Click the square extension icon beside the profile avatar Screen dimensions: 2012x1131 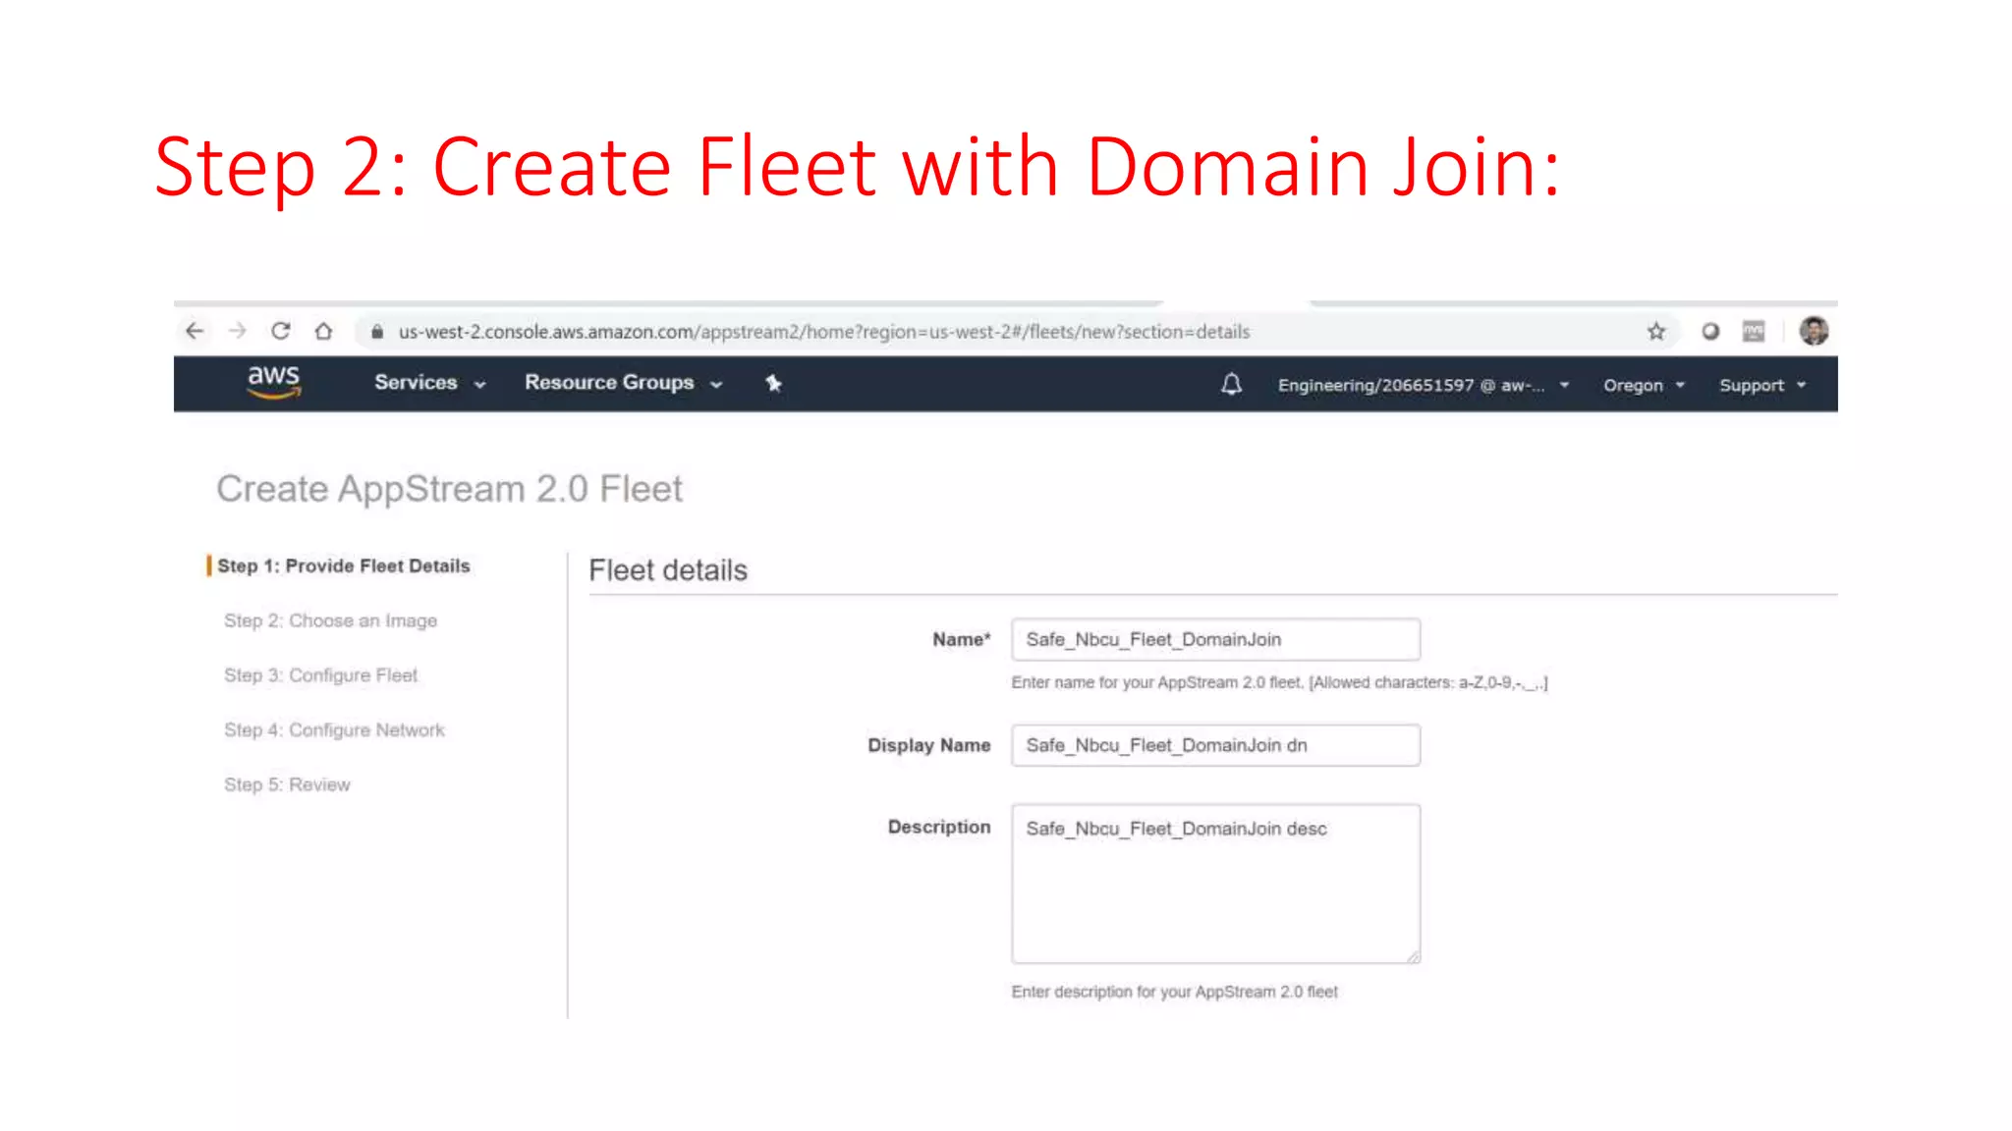pos(1754,332)
